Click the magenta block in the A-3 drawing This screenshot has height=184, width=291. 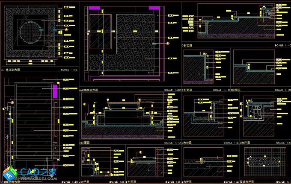(x=55, y=91)
